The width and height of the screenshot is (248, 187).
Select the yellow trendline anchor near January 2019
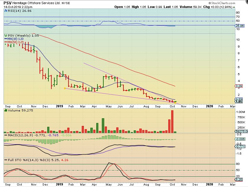pos(65,88)
